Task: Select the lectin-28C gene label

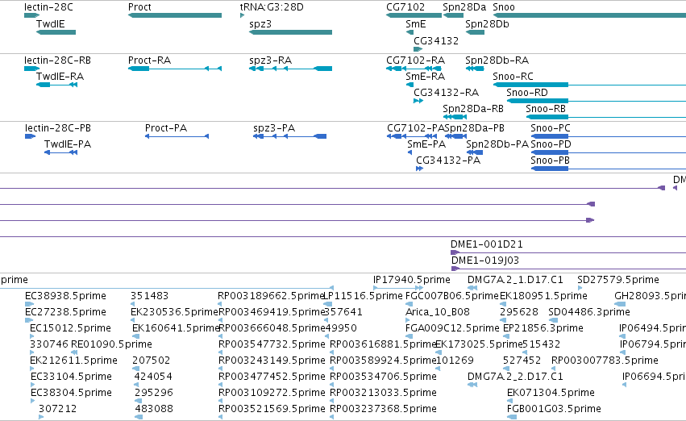Action: coord(48,7)
